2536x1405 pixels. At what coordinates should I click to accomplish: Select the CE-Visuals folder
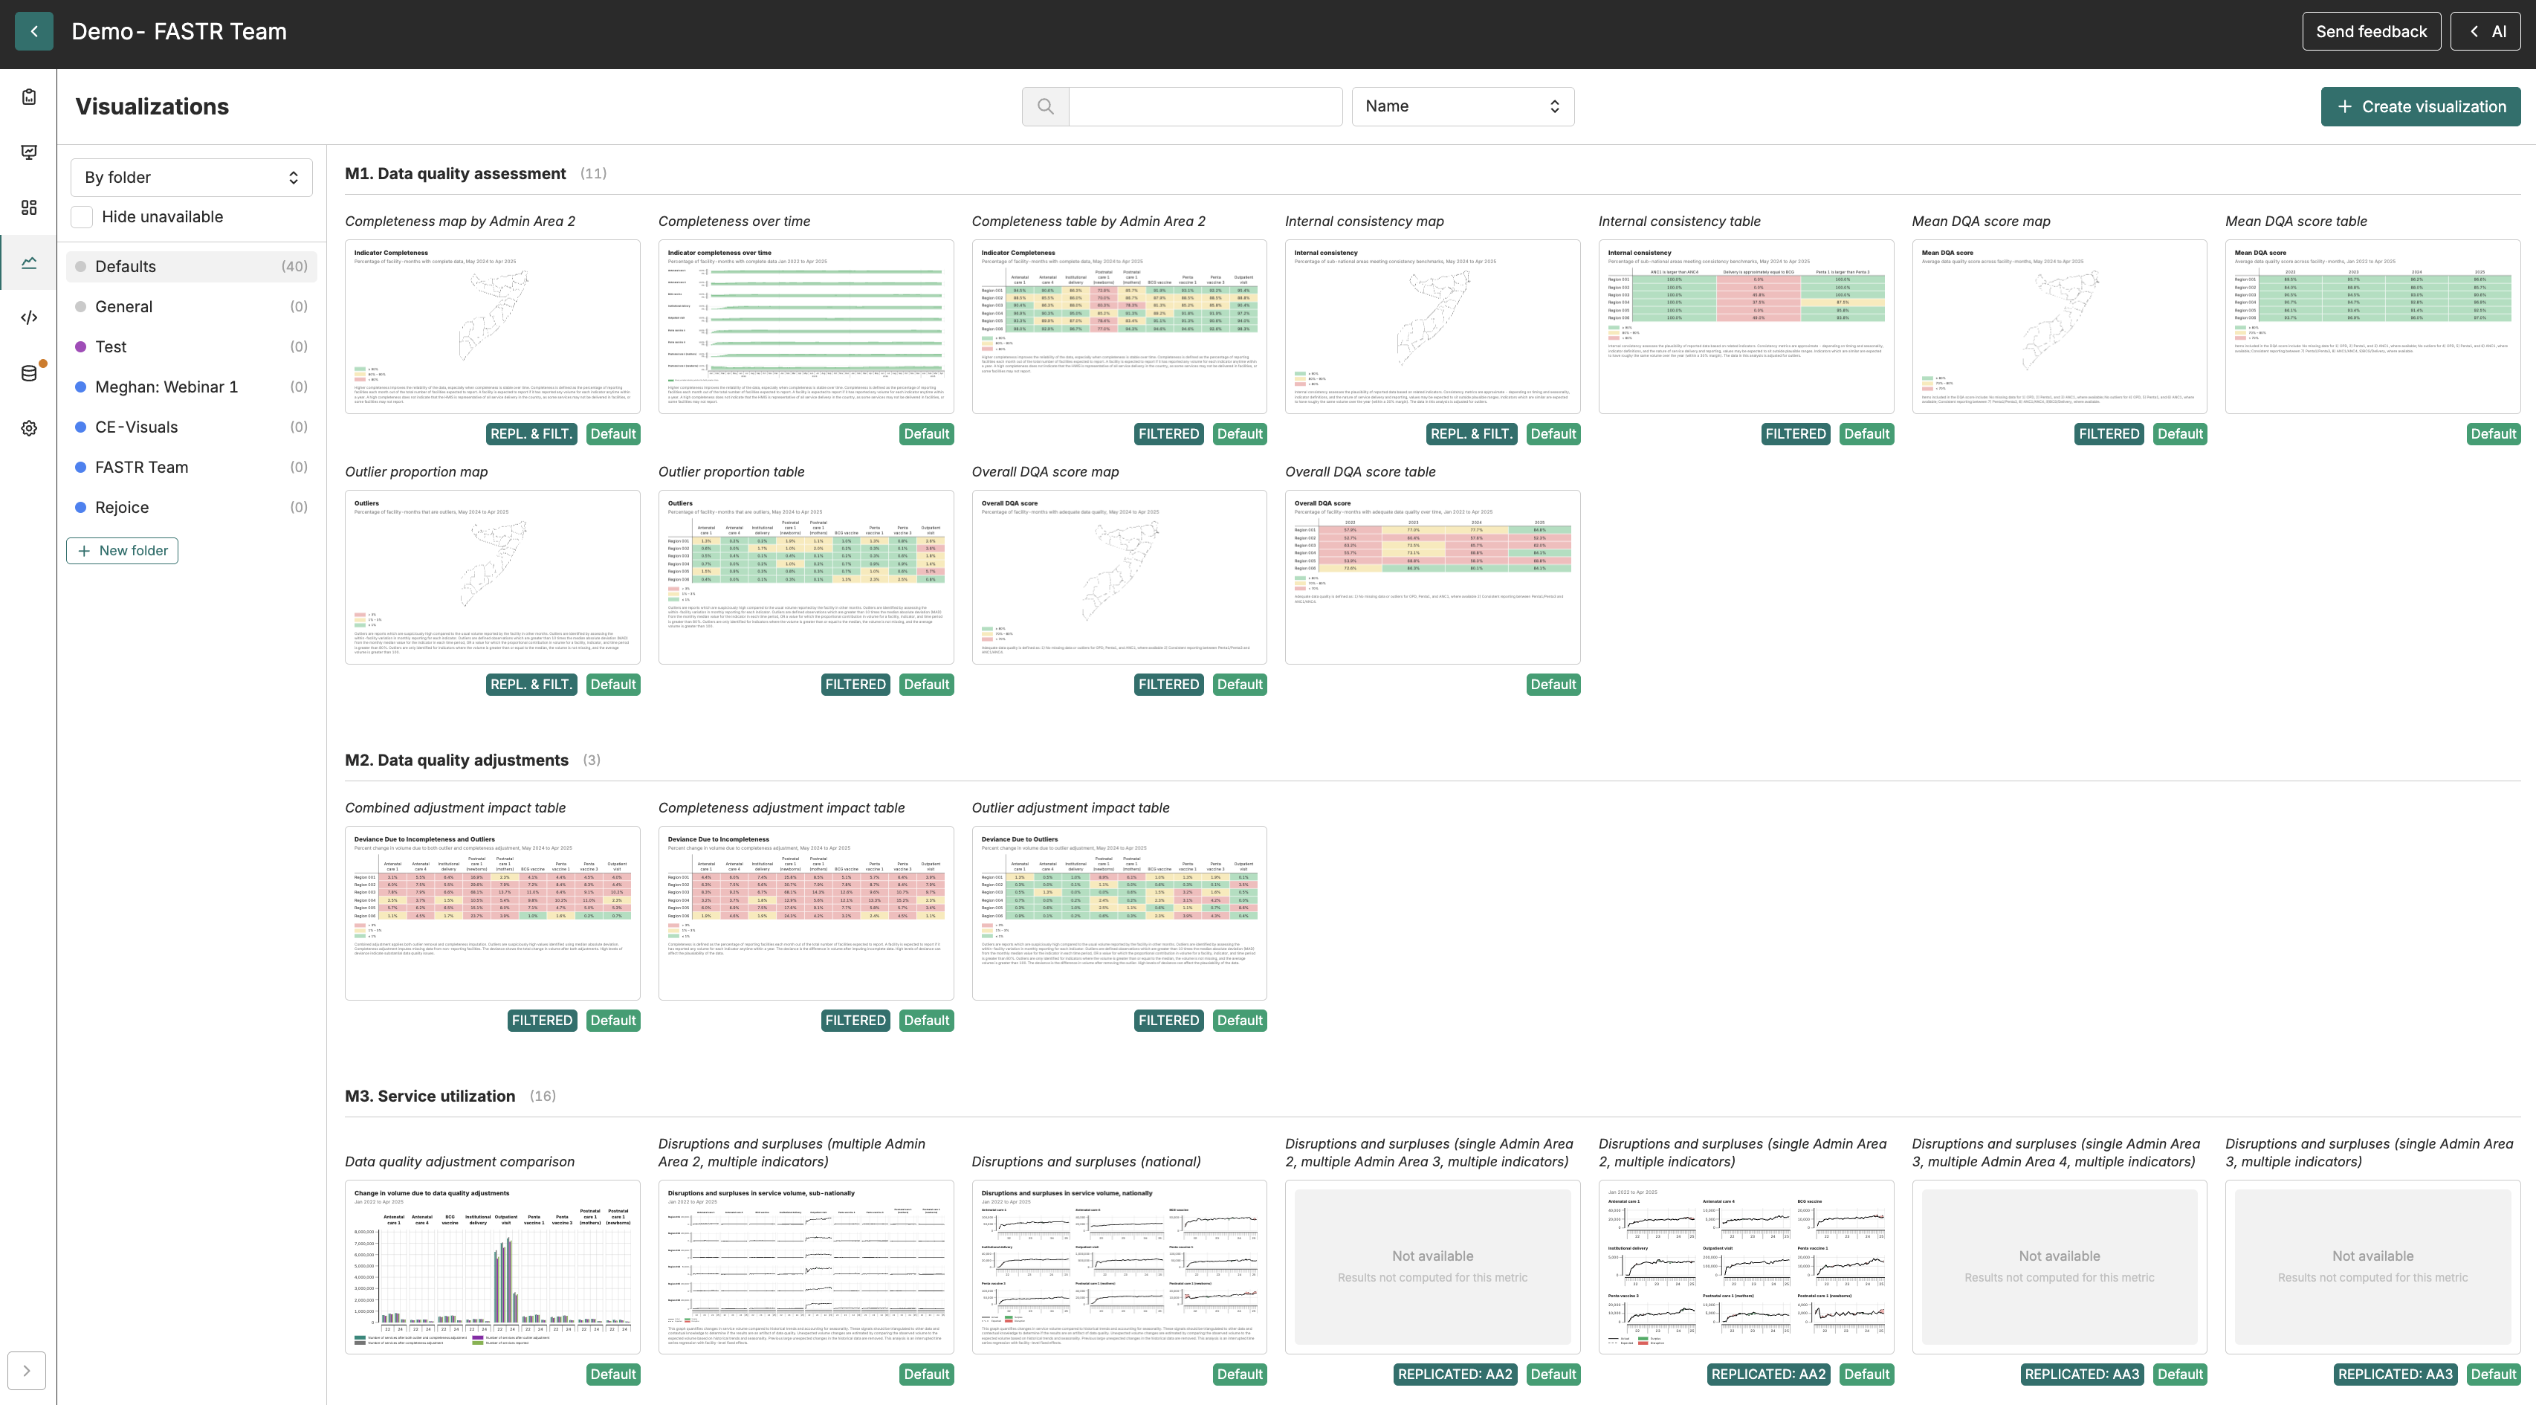192,427
